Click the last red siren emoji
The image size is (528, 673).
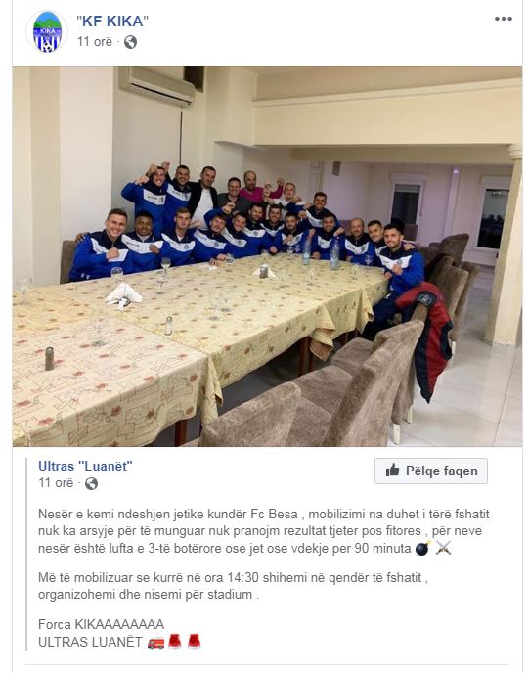tap(194, 642)
